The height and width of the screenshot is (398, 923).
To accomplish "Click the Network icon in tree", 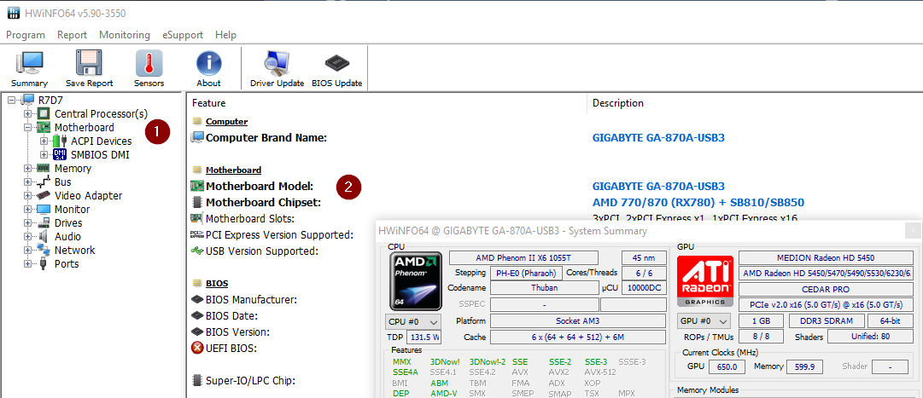I will (44, 250).
